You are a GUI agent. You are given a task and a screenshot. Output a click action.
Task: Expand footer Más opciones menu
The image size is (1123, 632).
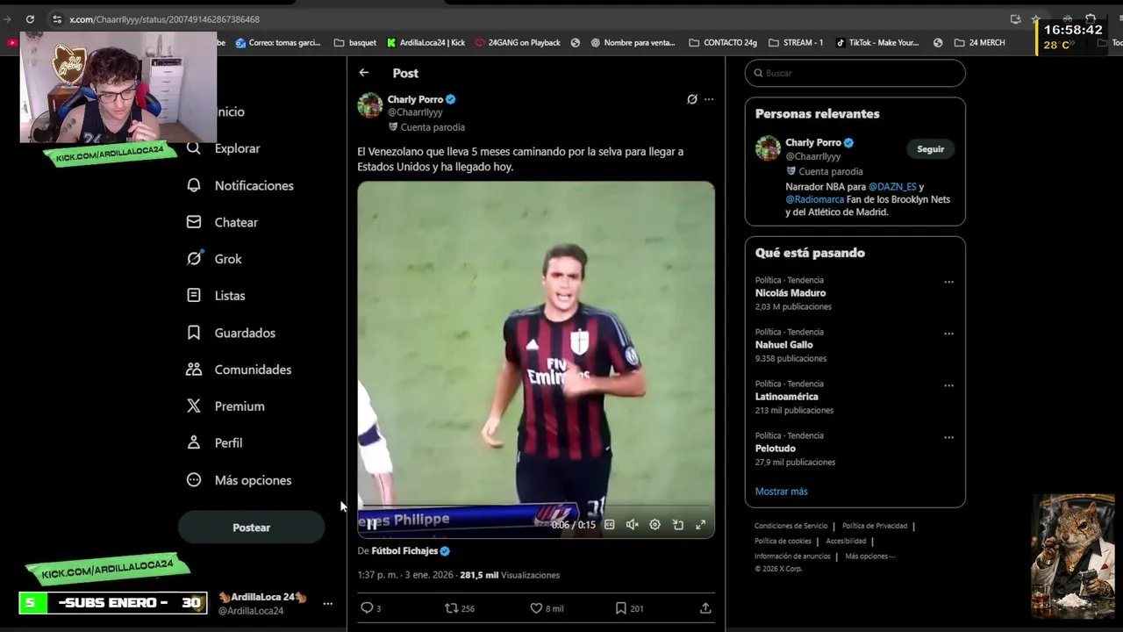870,556
